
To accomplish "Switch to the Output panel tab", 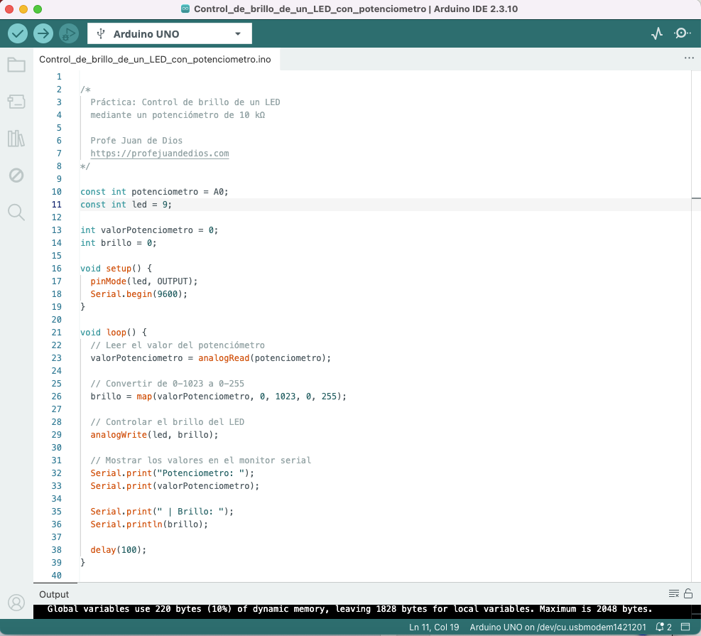I will click(54, 594).
